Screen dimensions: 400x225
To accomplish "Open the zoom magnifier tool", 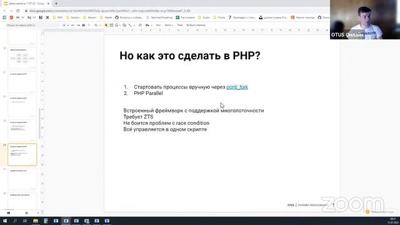I will [x=96, y=25].
